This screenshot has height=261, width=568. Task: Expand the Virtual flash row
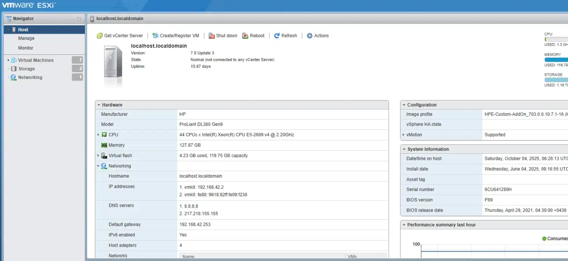pos(98,155)
